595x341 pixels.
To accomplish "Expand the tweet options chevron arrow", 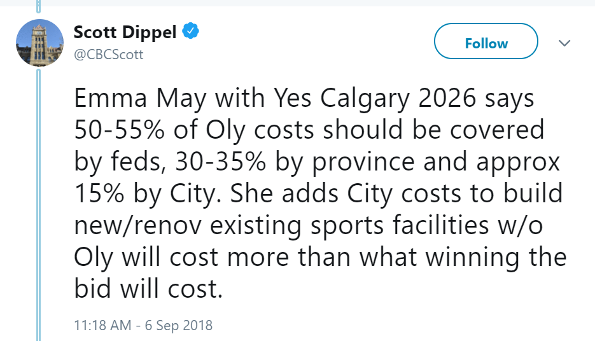I will (563, 43).
